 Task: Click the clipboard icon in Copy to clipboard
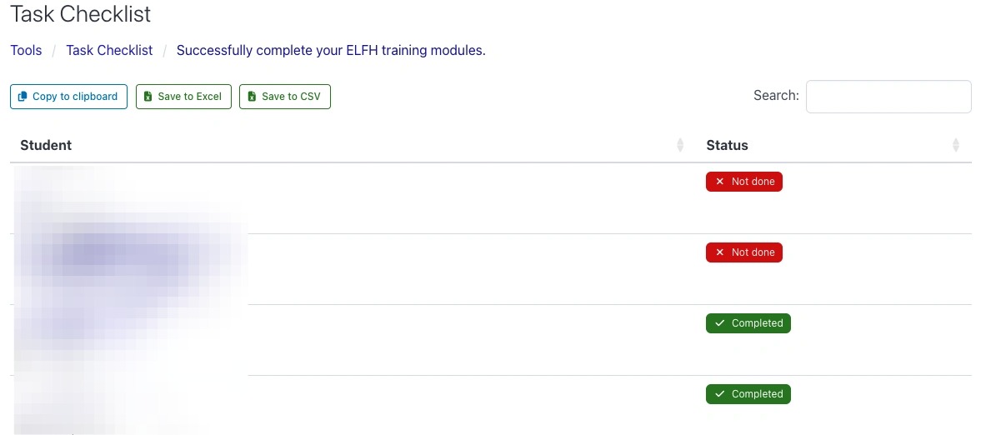pyautogui.click(x=23, y=97)
